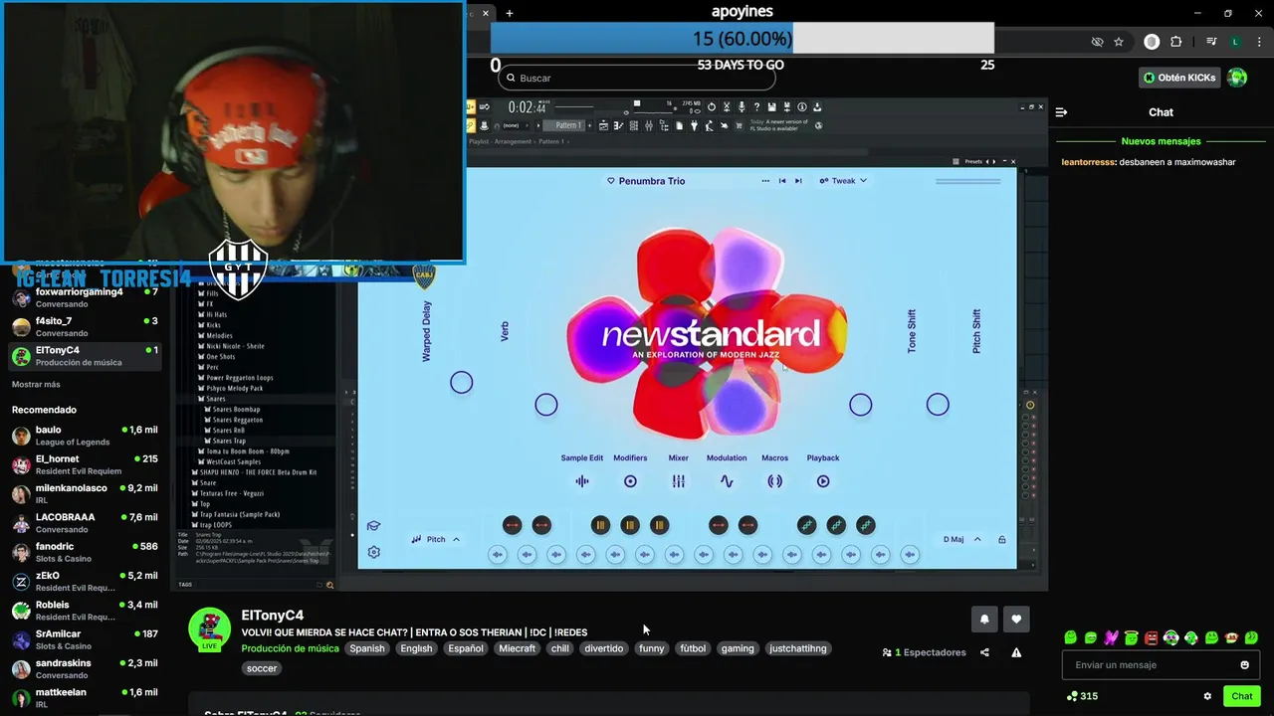Click the Spanish tag

pyautogui.click(x=366, y=648)
